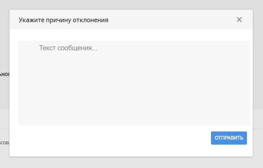Click the left padding inside message field
The image size is (263, 168).
(x=28, y=83)
